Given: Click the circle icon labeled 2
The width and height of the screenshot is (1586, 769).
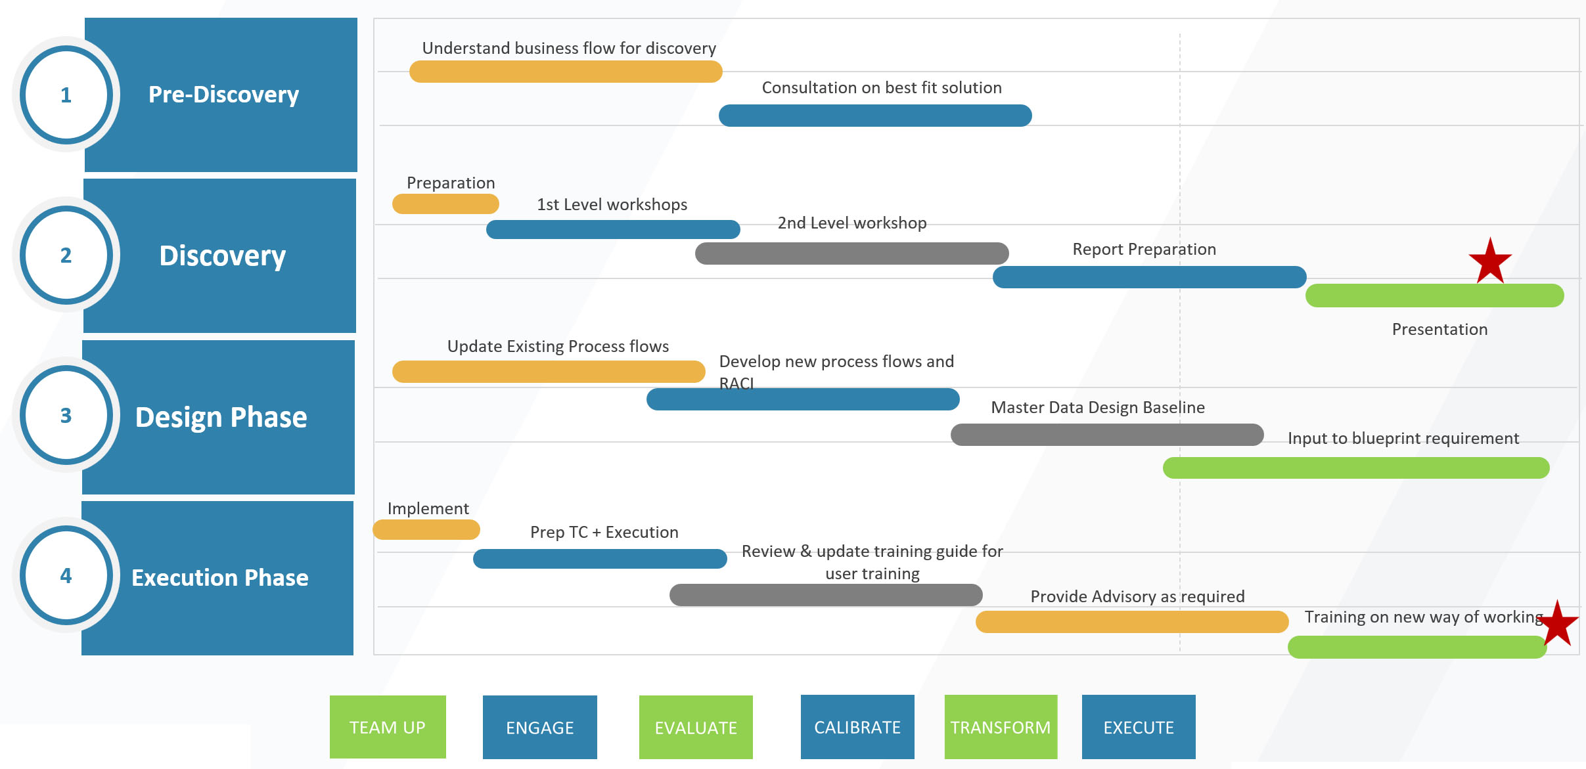Looking at the screenshot, I should [65, 256].
